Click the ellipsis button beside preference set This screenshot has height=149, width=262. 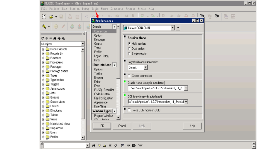coord(178,28)
